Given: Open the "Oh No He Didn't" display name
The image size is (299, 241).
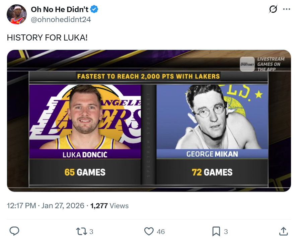Looking at the screenshot, I should click(60, 10).
